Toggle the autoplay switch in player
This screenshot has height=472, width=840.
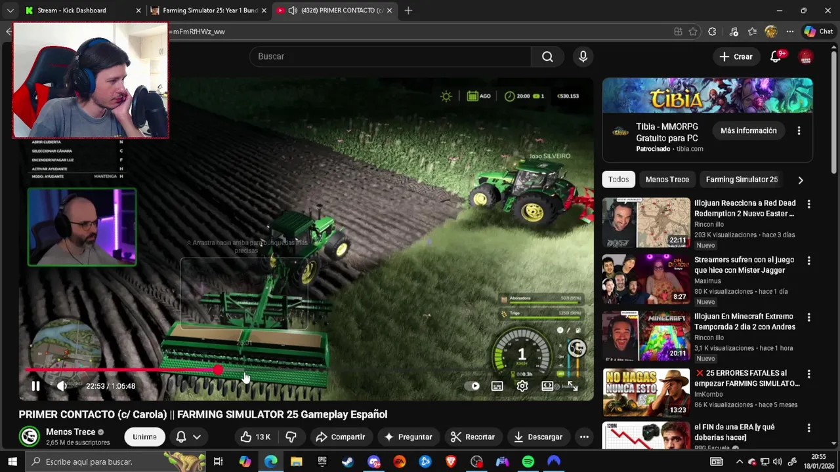coord(472,386)
